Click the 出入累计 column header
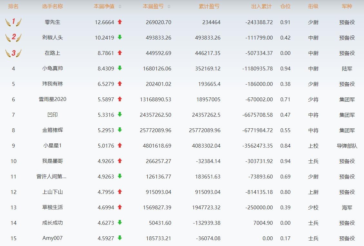The width and height of the screenshot is (364, 246). [261, 6]
